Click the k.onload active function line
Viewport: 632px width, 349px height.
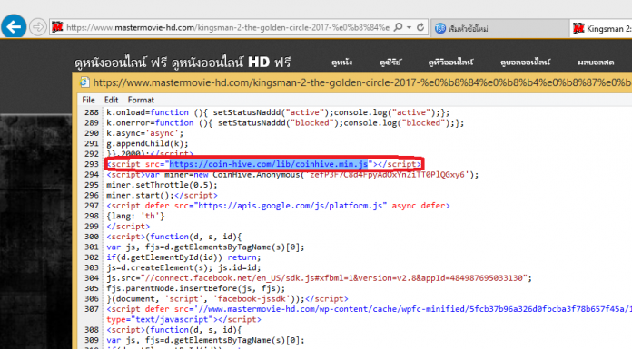click(x=278, y=112)
